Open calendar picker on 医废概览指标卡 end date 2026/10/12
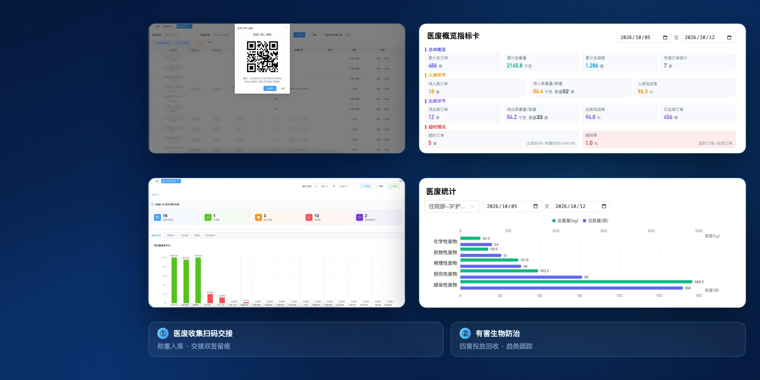The height and width of the screenshot is (380, 760). pyautogui.click(x=729, y=37)
